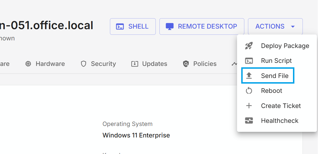
Task: Collapse the ACTIONS dropdown arrow
Action: [x=293, y=27]
